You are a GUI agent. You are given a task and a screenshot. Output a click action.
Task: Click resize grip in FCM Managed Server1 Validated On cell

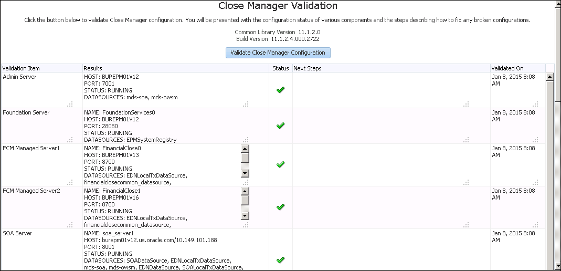[535, 182]
